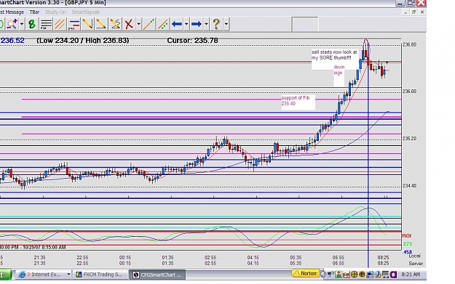Click the question mark help icon
This screenshot has width=455, height=284.
click(216, 24)
